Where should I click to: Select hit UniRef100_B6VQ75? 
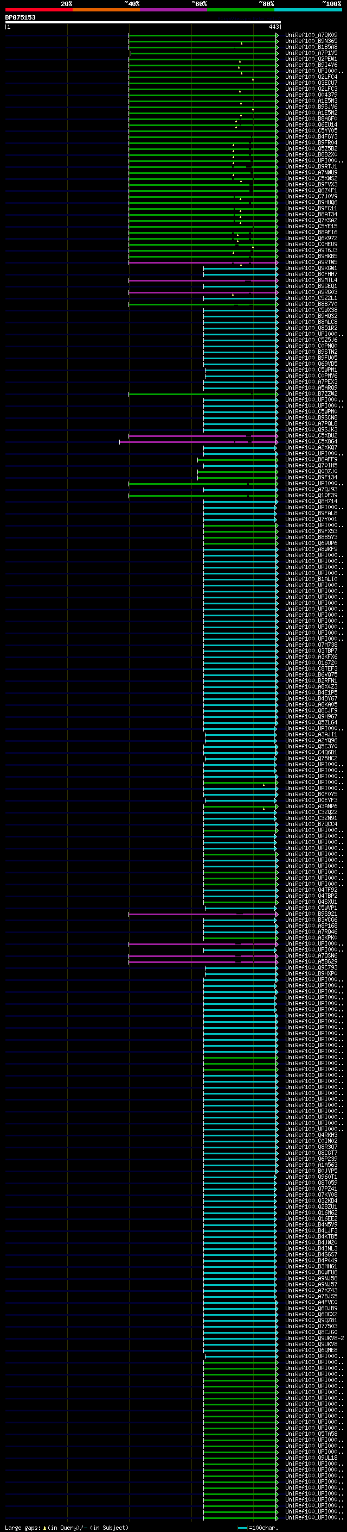311,675
